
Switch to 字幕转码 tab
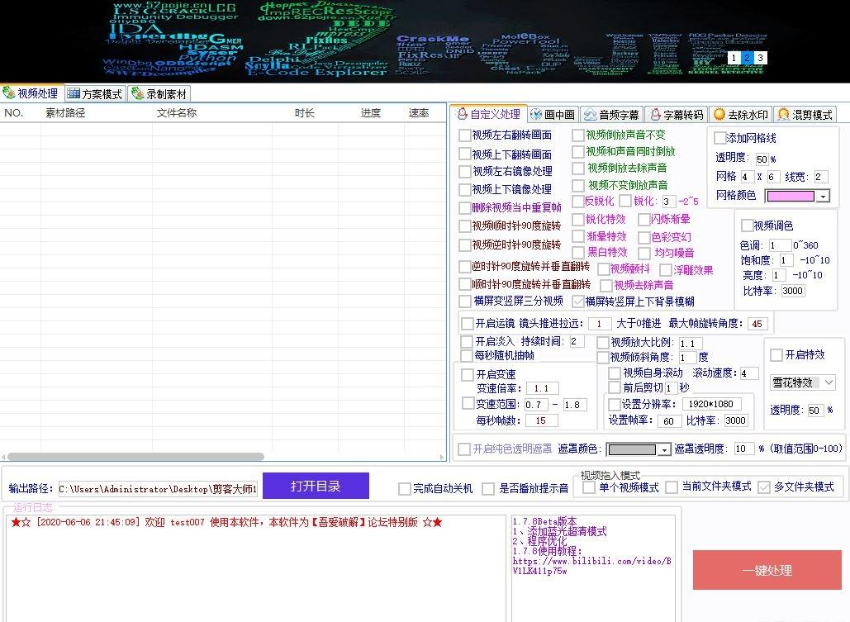(x=677, y=115)
